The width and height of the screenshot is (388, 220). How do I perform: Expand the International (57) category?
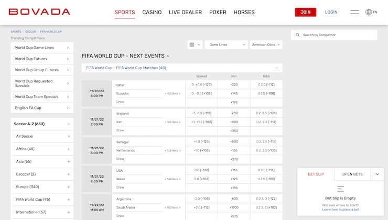click(69, 212)
